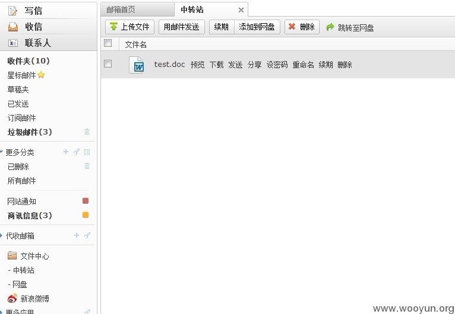Toggle the select-all checkbox in the header
The image size is (455, 314).
point(108,43)
